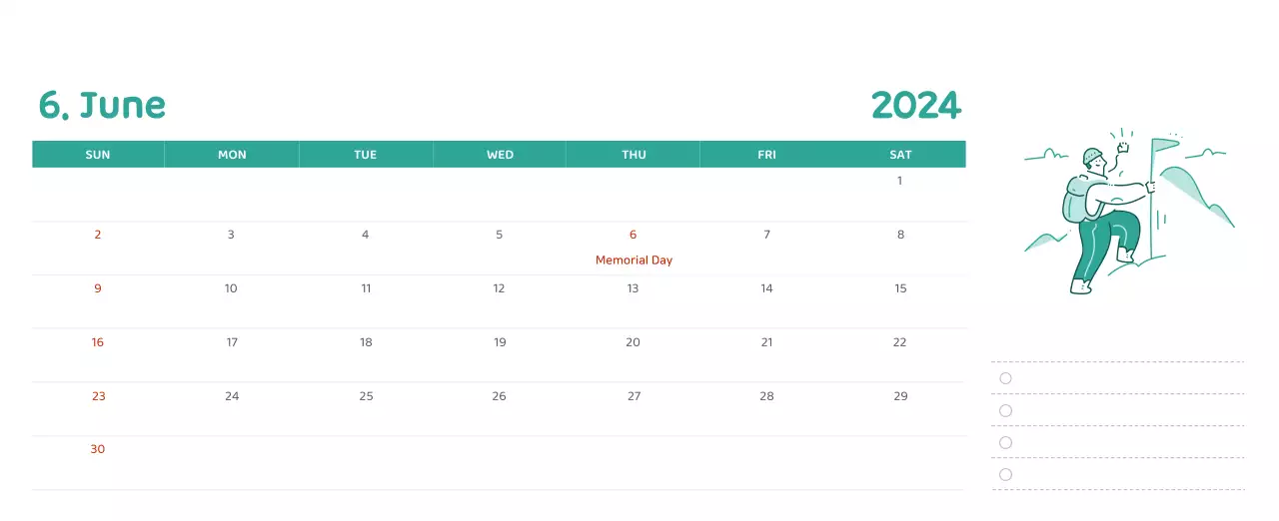The height and width of the screenshot is (521, 1279).
Task: Pick June 15 on the calendar
Action: pos(900,288)
